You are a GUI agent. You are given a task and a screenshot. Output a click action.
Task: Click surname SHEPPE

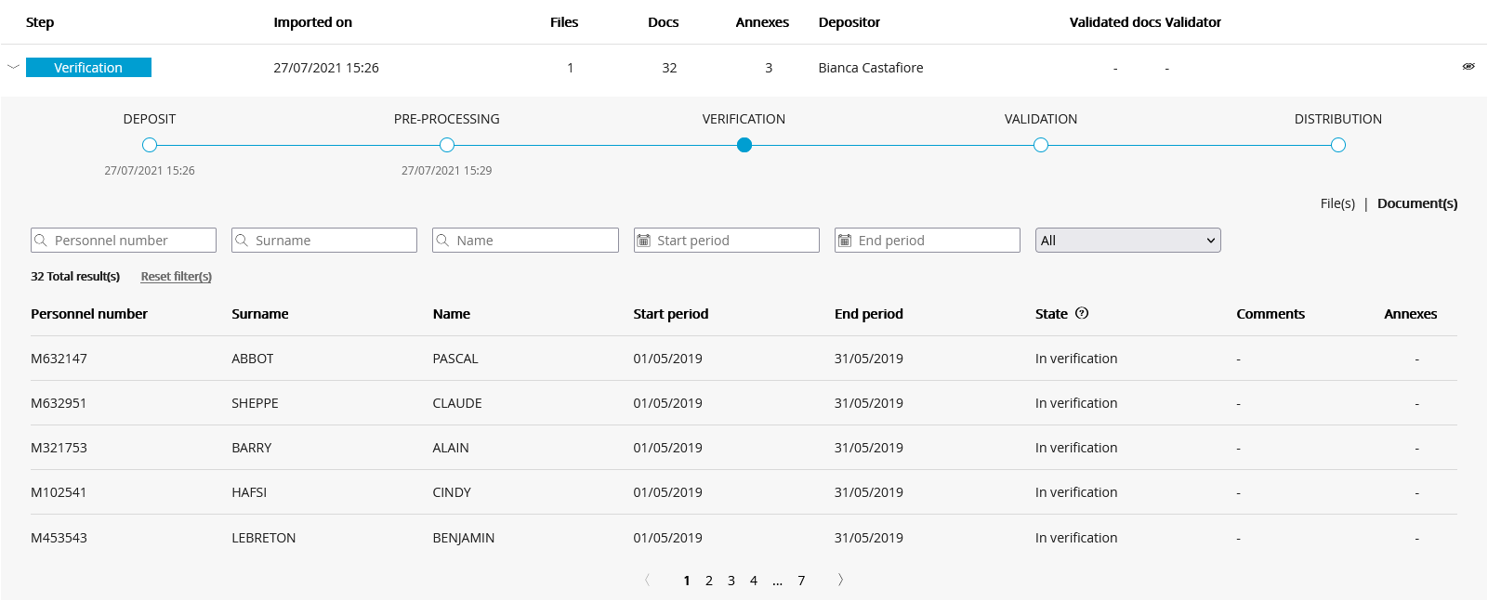click(256, 403)
